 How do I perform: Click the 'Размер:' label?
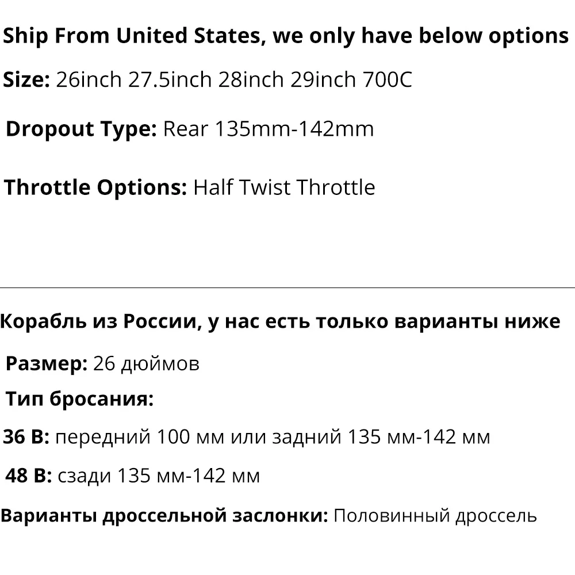pyautogui.click(x=46, y=364)
